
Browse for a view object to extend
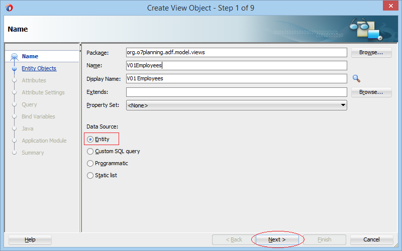click(371, 92)
